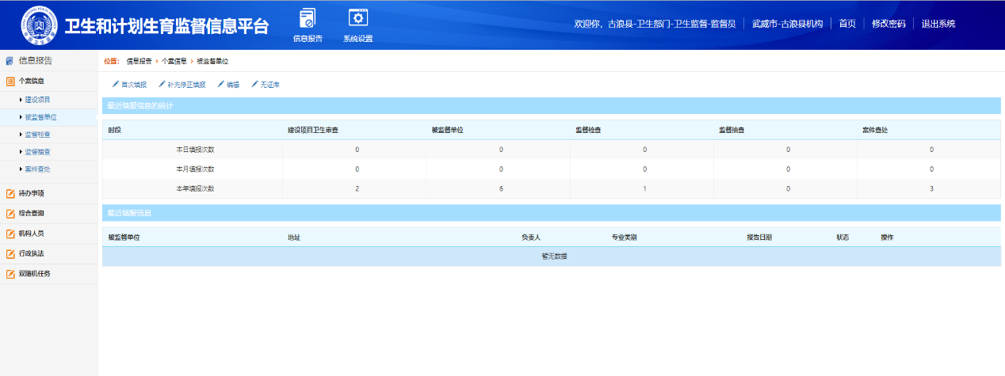
Task: Collapse the 个案信息 sidebar section
Action: click(32, 81)
